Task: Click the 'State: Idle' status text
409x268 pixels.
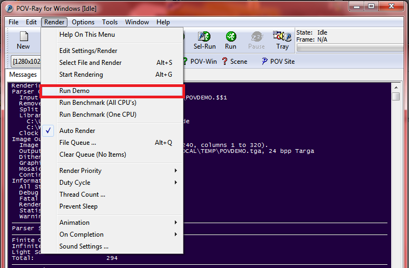Action: tap(312, 32)
